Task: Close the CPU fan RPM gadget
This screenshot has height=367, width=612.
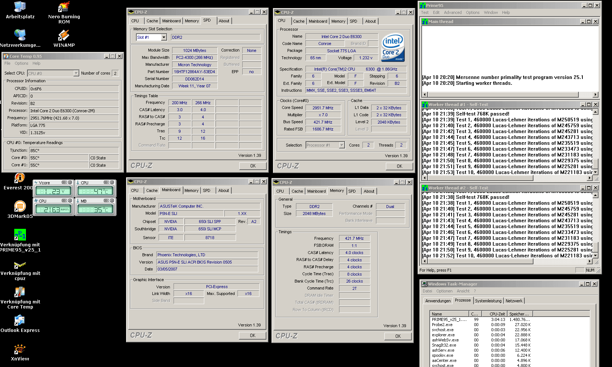Action: click(x=70, y=201)
